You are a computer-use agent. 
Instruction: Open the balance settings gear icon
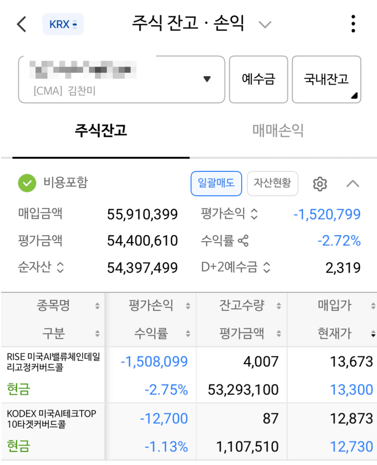coord(320,184)
